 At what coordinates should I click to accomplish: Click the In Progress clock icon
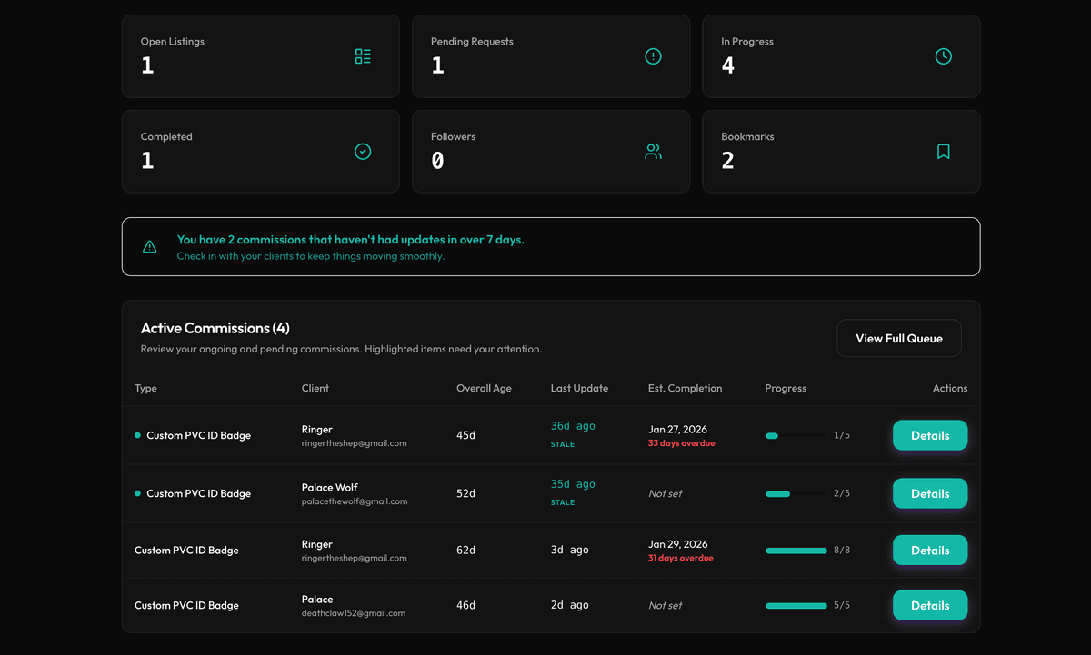click(x=943, y=55)
